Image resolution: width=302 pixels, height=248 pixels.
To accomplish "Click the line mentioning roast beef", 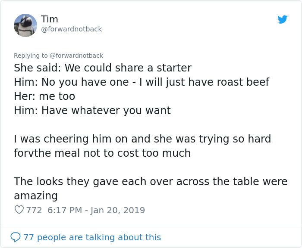I will coord(141,82).
